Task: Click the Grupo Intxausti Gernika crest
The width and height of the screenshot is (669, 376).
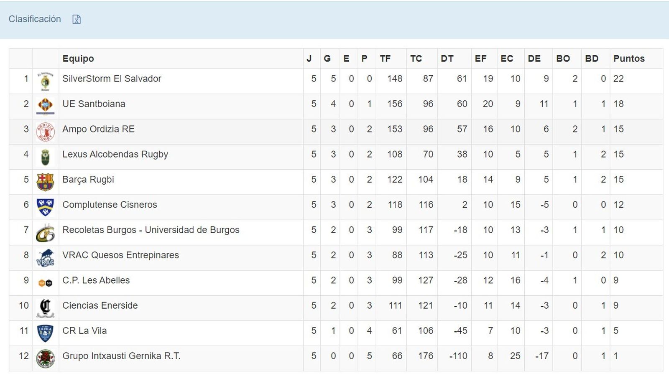Action: coord(45,358)
